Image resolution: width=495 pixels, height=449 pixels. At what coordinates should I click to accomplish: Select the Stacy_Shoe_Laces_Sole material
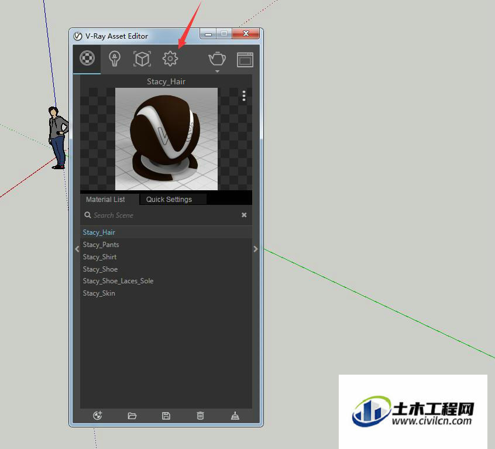[166, 281]
